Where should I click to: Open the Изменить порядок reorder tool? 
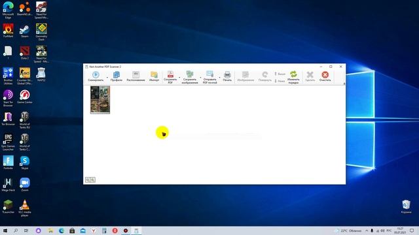293,77
